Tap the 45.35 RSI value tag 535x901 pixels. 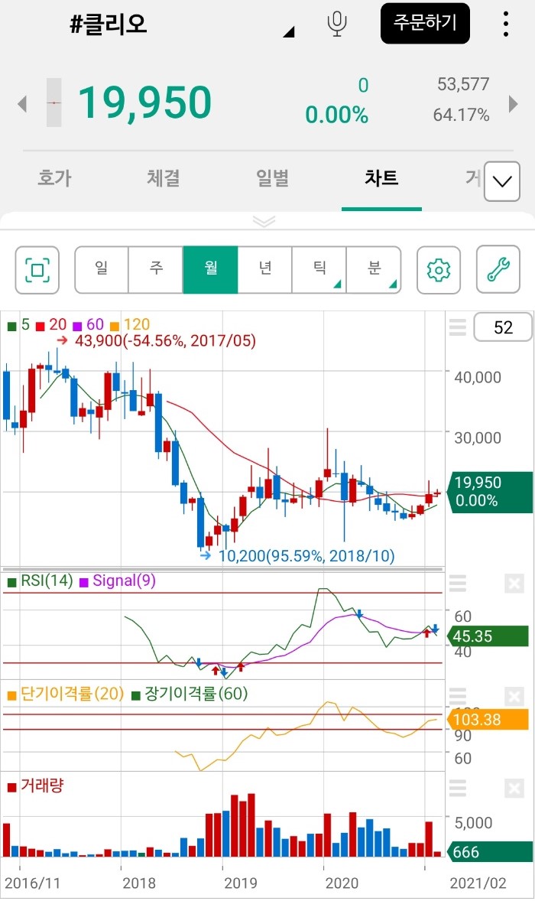(487, 636)
